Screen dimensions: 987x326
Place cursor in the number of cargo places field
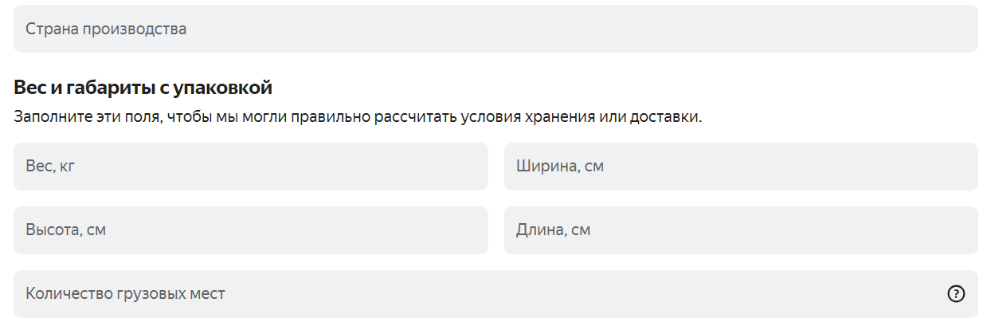click(x=478, y=294)
